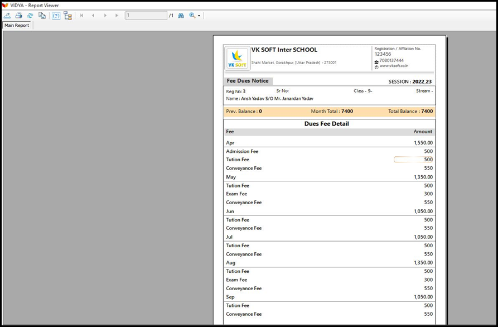Click the Apr total 1,550.00
The width and height of the screenshot is (498, 327).
423,143
